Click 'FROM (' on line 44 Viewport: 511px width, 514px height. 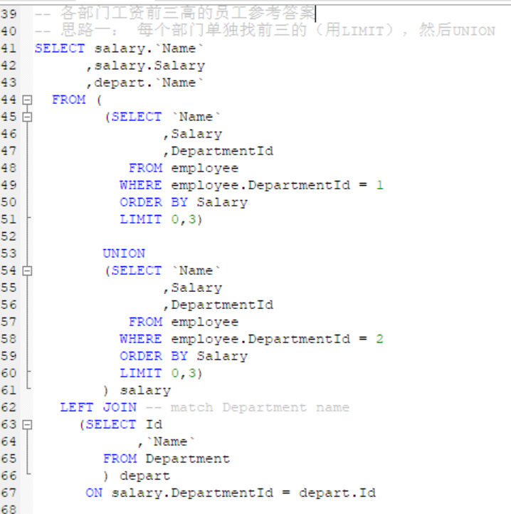pos(77,100)
